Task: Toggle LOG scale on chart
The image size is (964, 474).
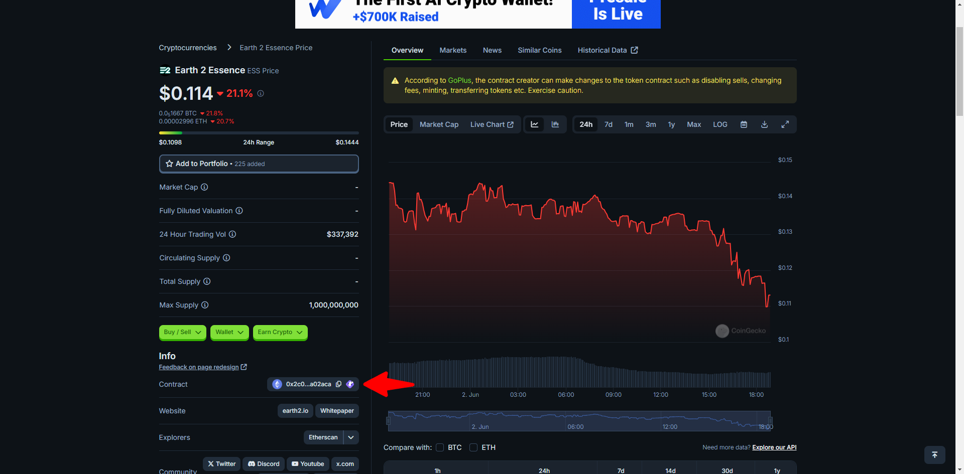Action: (720, 124)
